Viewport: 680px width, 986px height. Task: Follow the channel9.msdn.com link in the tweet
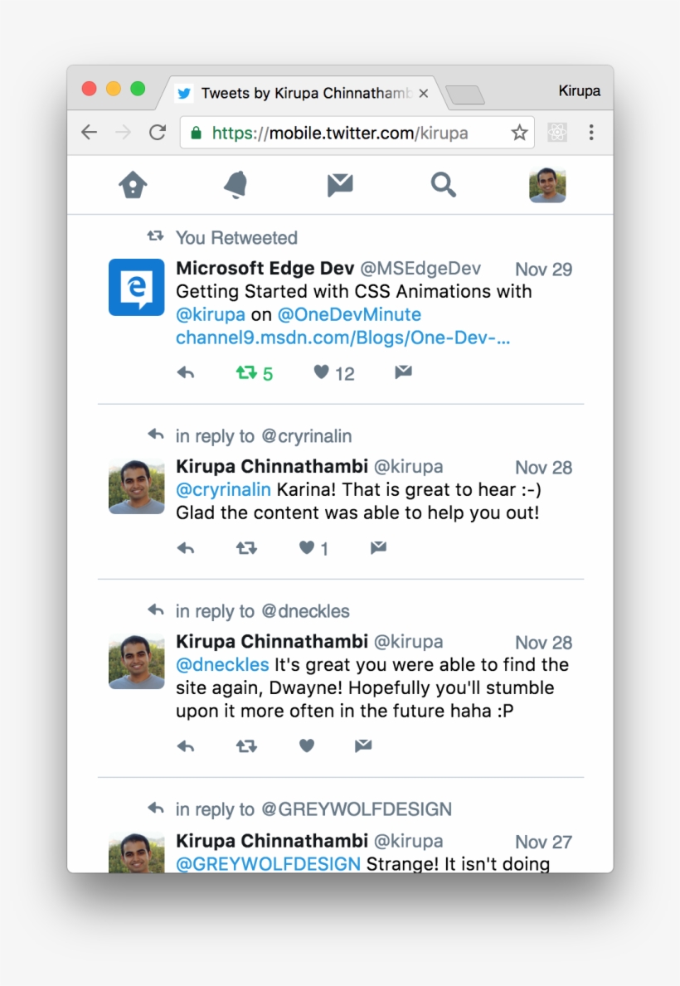tap(342, 338)
